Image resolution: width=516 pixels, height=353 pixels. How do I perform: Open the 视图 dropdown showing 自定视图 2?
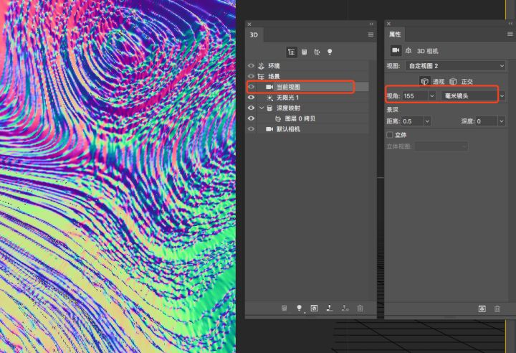456,66
